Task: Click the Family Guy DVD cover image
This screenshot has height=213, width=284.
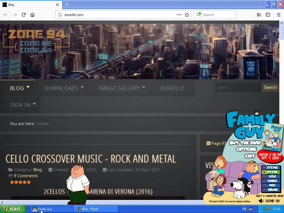Action: tap(273, 138)
